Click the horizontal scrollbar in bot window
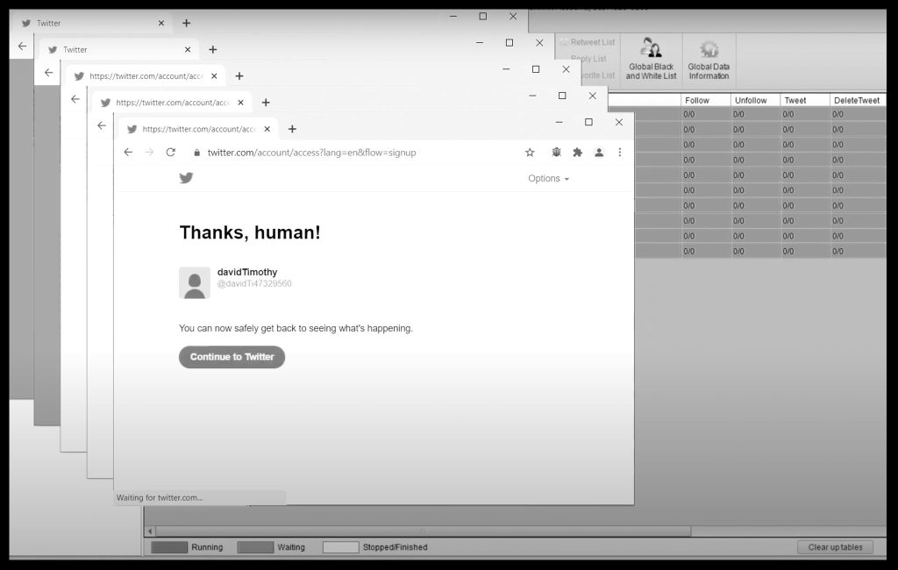Viewport: 898px width, 570px height. tap(424, 531)
